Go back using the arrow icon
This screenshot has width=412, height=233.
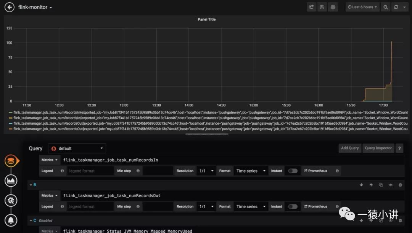pyautogui.click(x=10, y=7)
